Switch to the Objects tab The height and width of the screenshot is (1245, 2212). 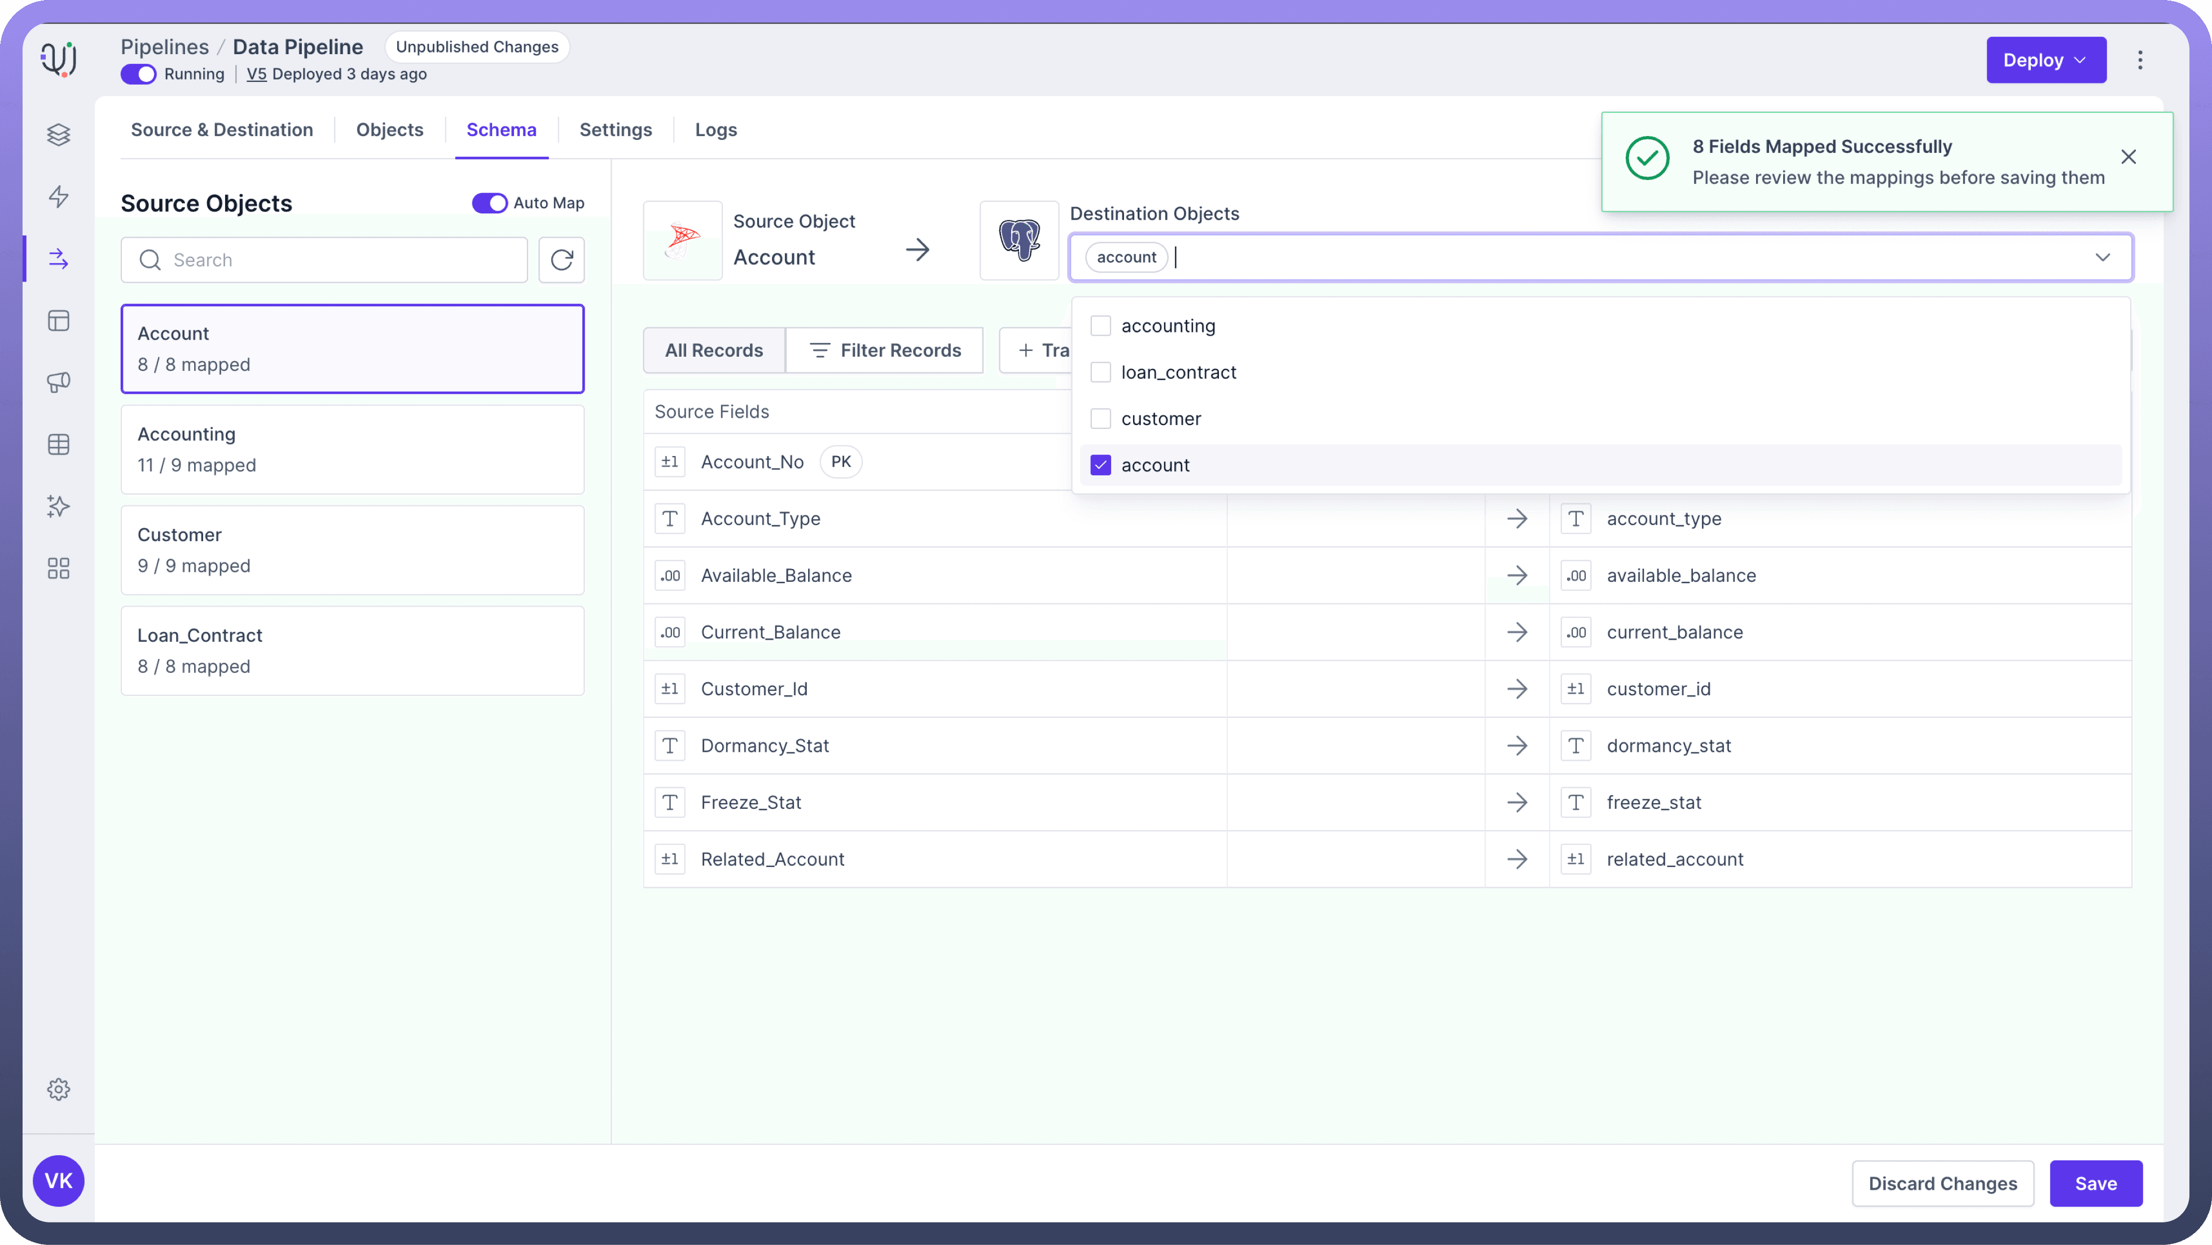[390, 130]
